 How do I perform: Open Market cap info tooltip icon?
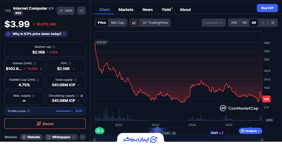54,47
